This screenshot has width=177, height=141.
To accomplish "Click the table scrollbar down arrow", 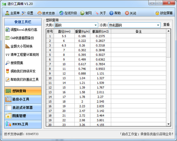I will [x=168, y=124].
